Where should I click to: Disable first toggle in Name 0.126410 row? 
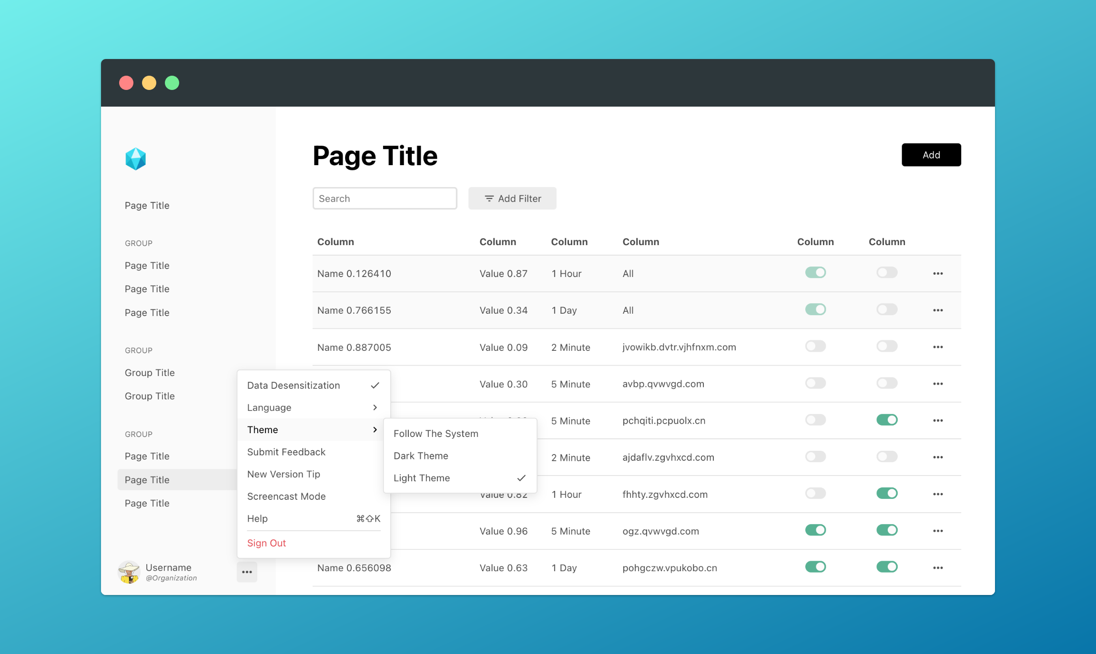tap(815, 273)
